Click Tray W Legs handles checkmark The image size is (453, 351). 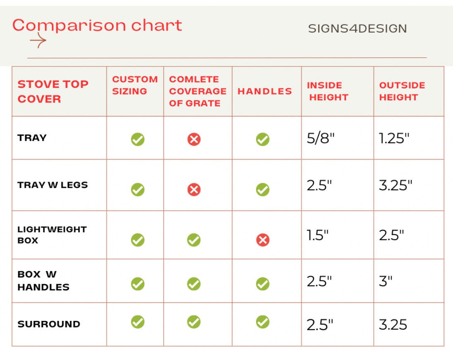coord(263,190)
